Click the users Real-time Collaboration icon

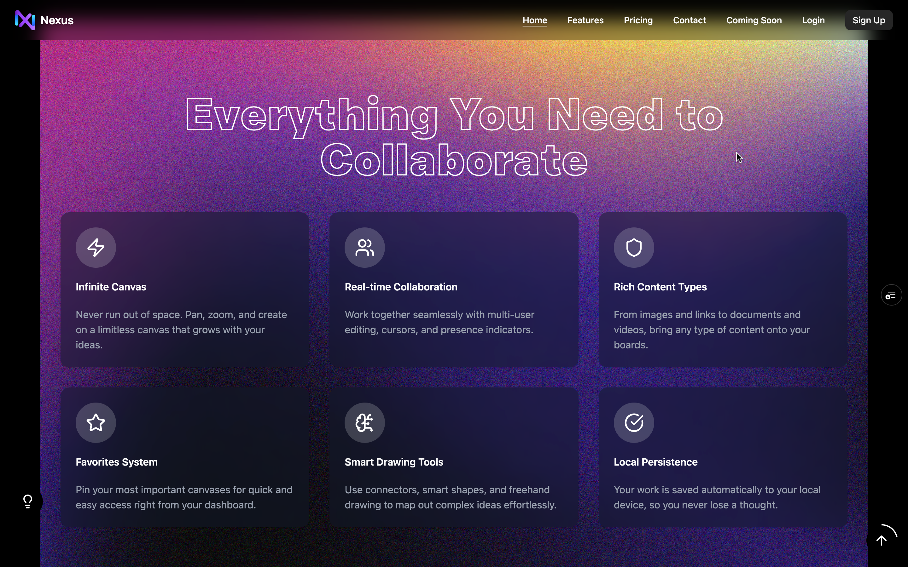click(365, 248)
